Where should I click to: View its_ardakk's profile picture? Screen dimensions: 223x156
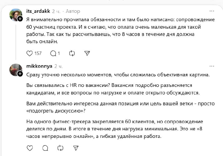[x=16, y=14]
